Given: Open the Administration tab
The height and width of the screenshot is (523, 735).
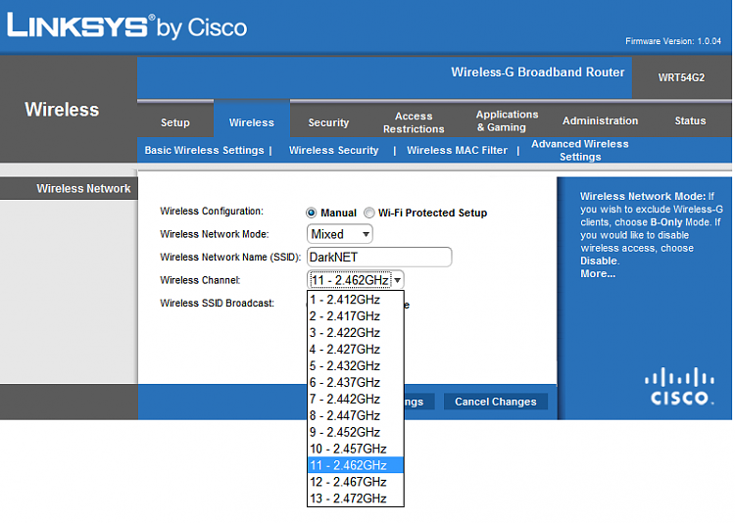Looking at the screenshot, I should (601, 120).
